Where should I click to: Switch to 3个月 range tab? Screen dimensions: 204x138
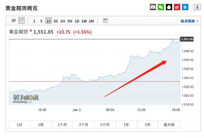(x=83, y=125)
